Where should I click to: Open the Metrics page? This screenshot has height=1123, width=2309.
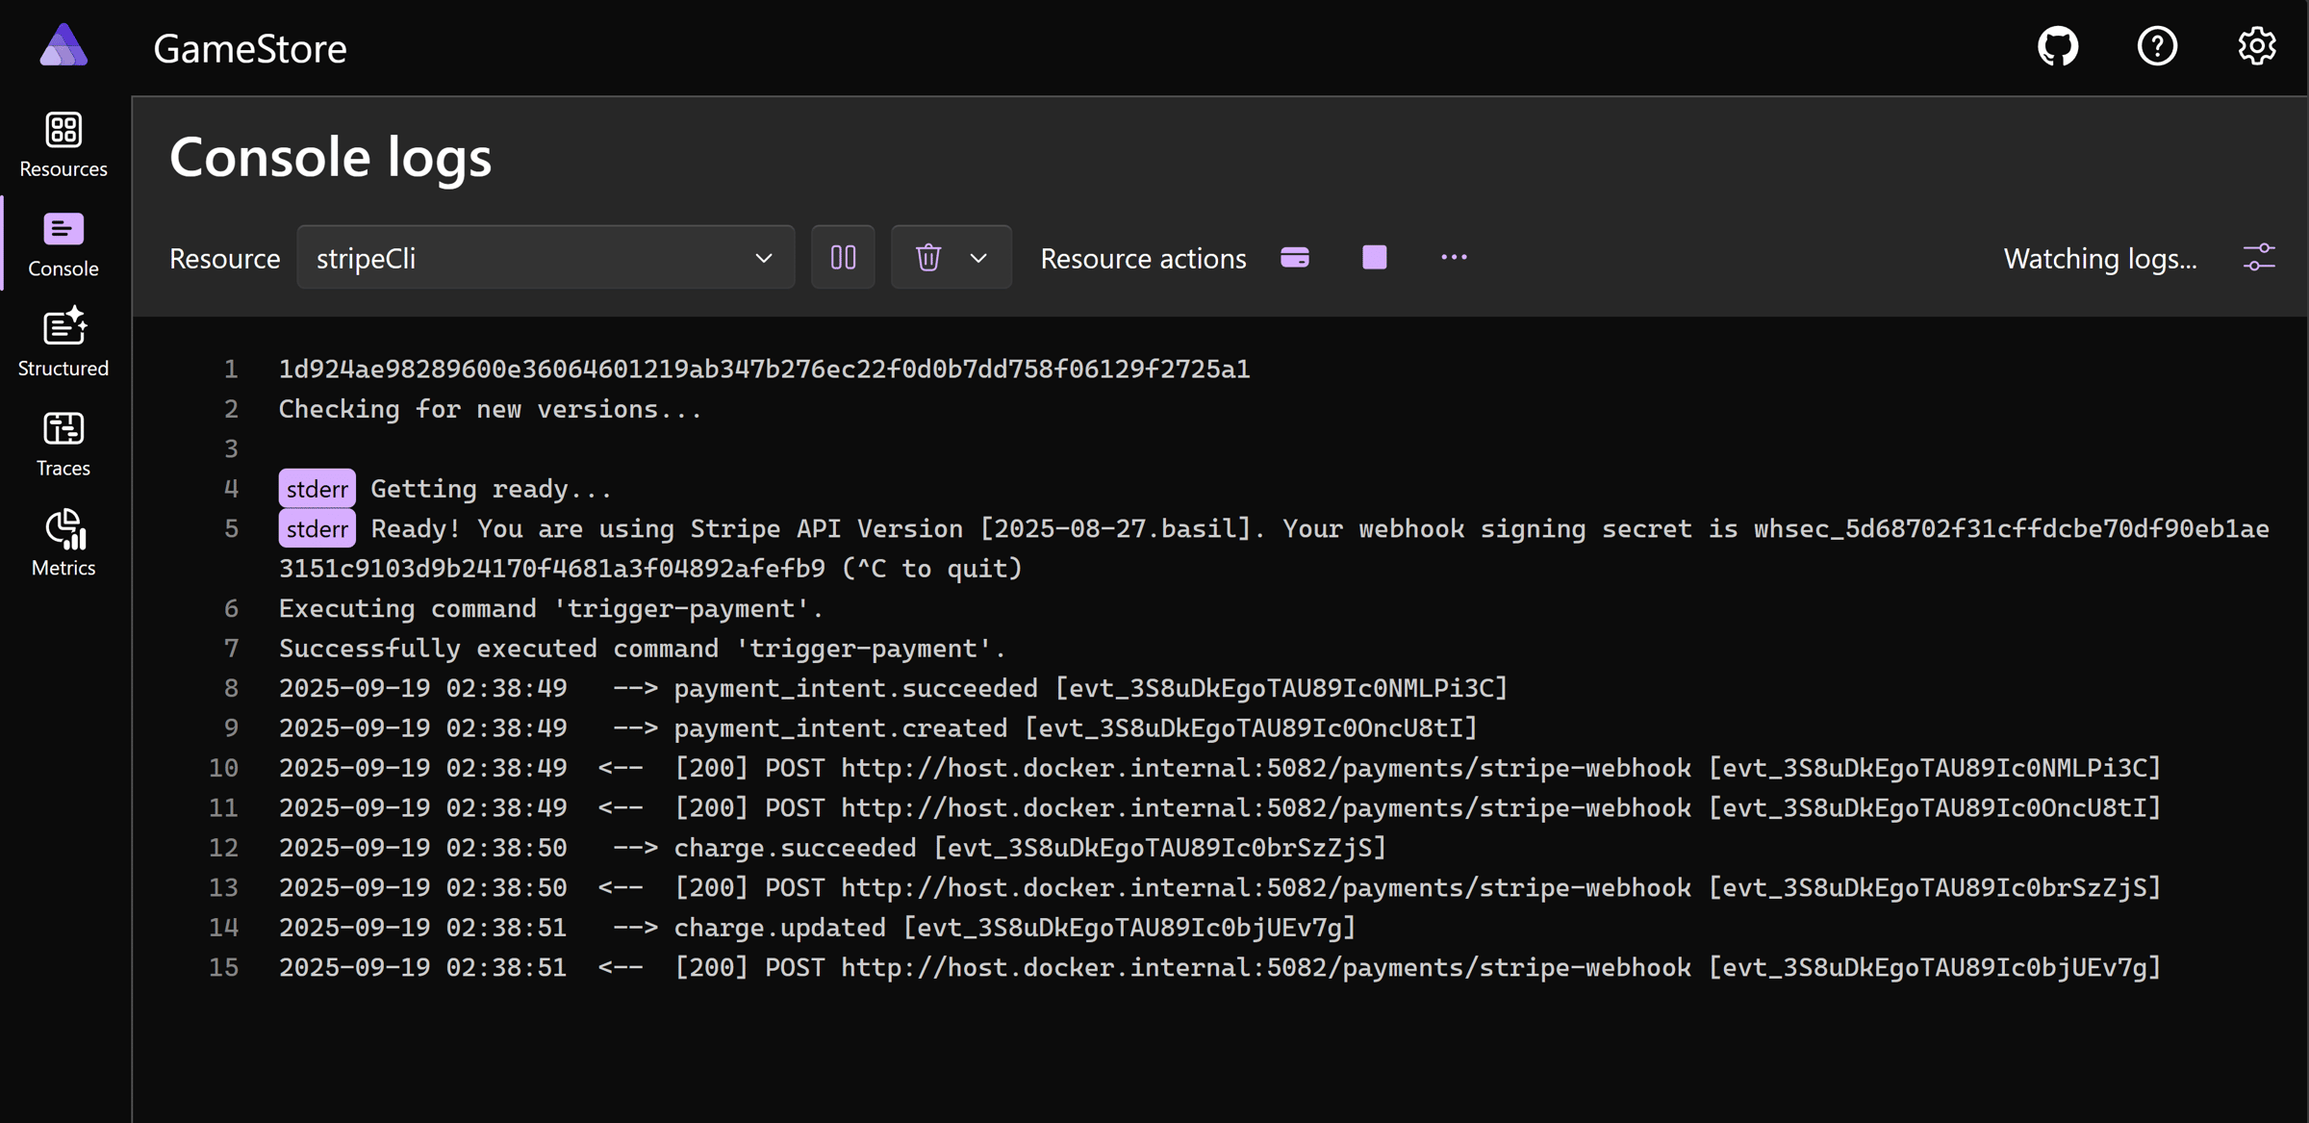pos(63,544)
